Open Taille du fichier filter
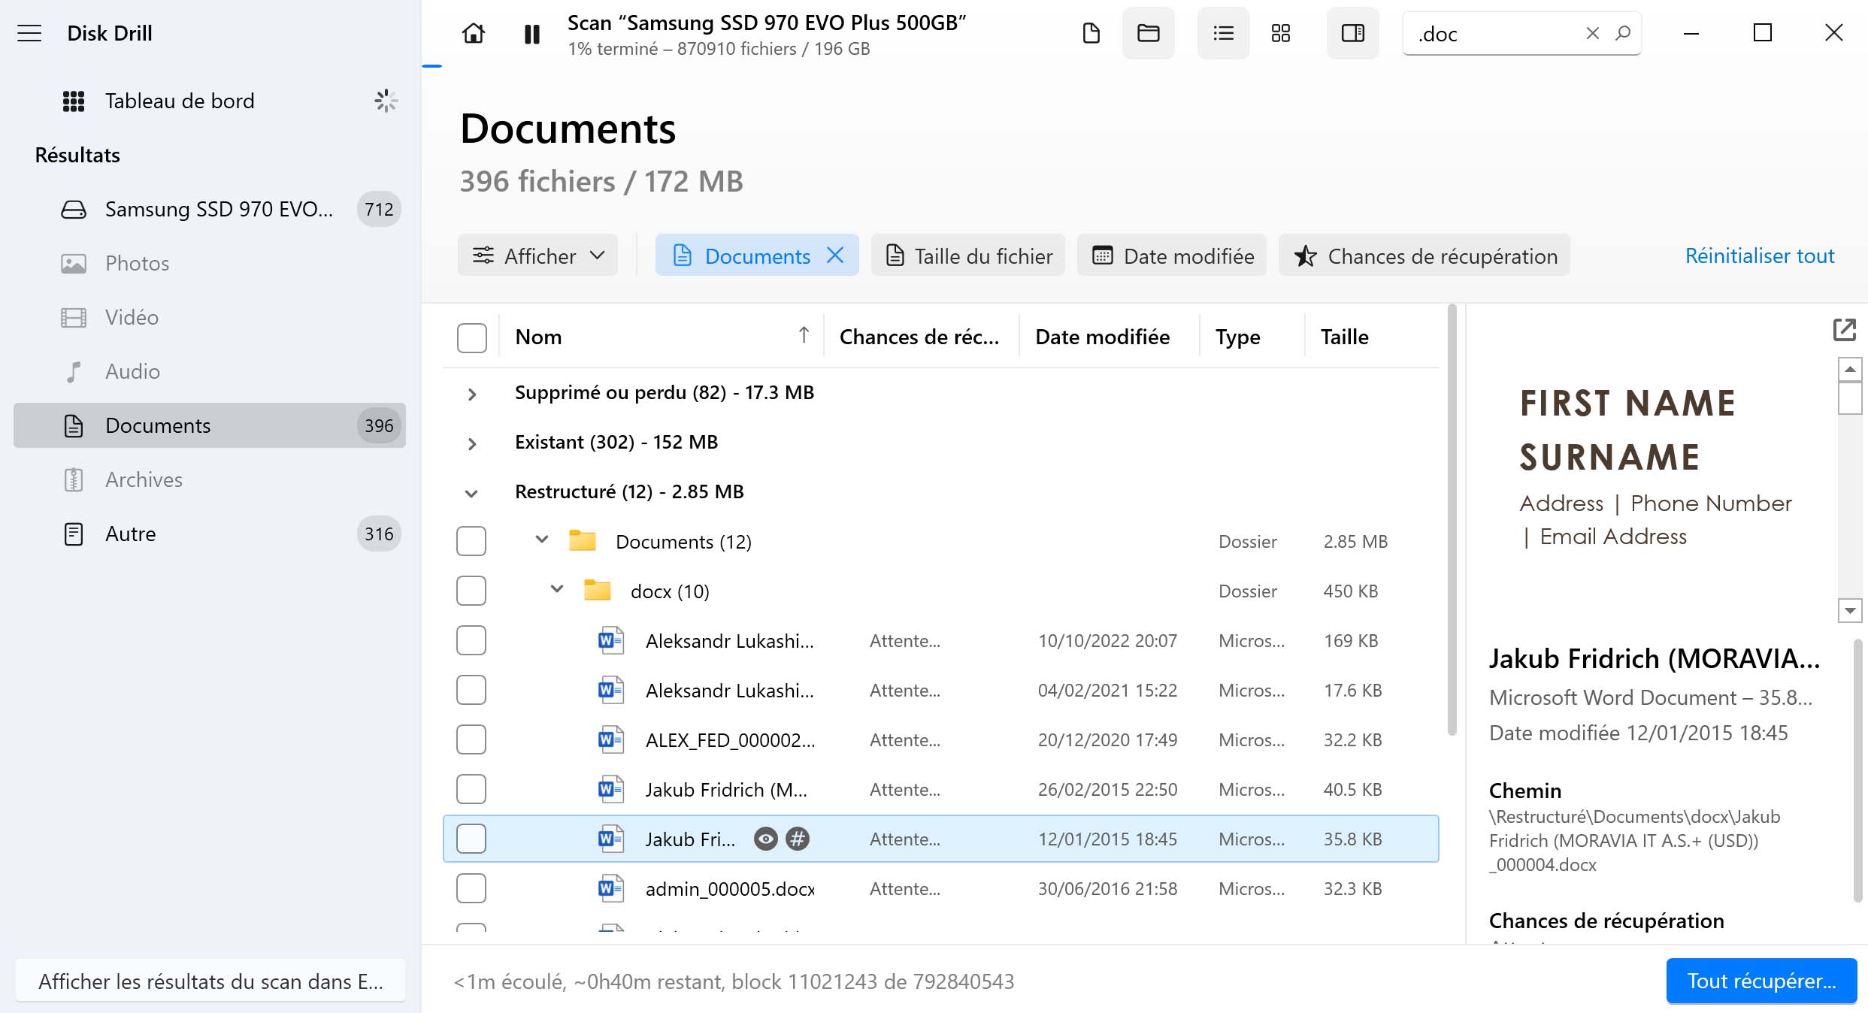Viewport: 1868px width, 1013px height. [x=968, y=256]
